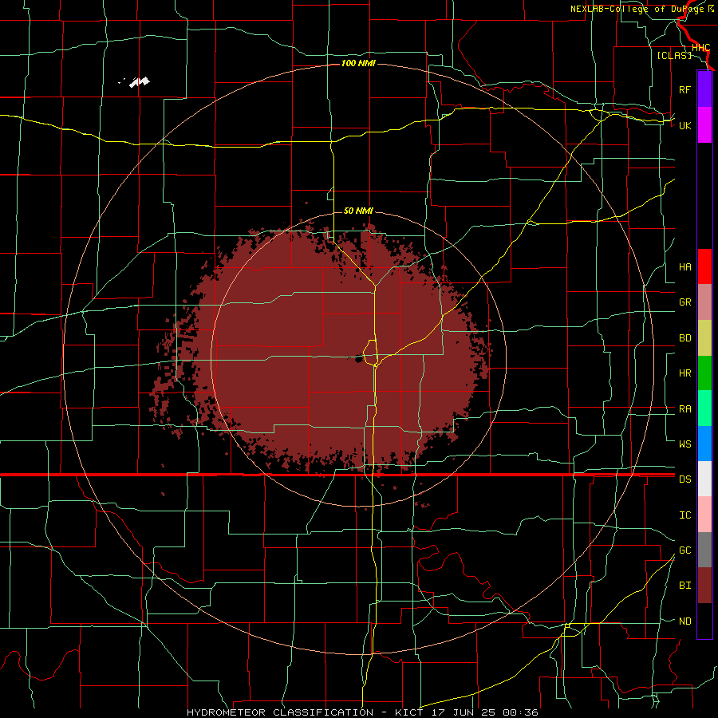Click the IC legend label

click(684, 515)
